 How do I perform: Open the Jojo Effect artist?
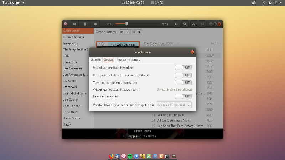pyautogui.click(x=78, y=112)
